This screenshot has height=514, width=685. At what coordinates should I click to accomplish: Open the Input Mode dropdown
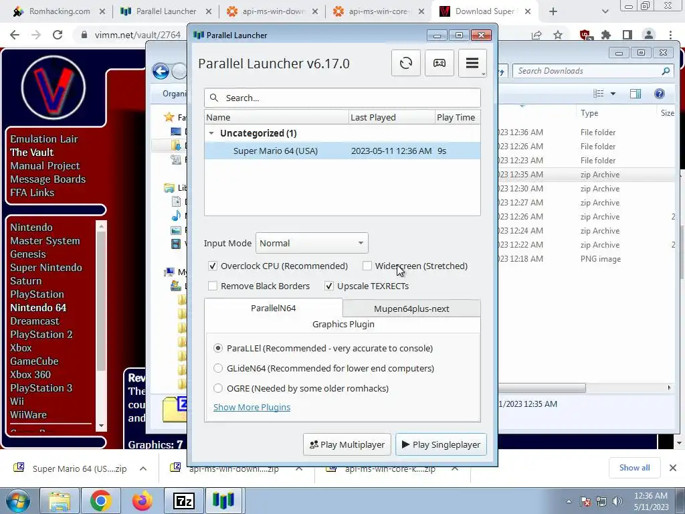312,243
